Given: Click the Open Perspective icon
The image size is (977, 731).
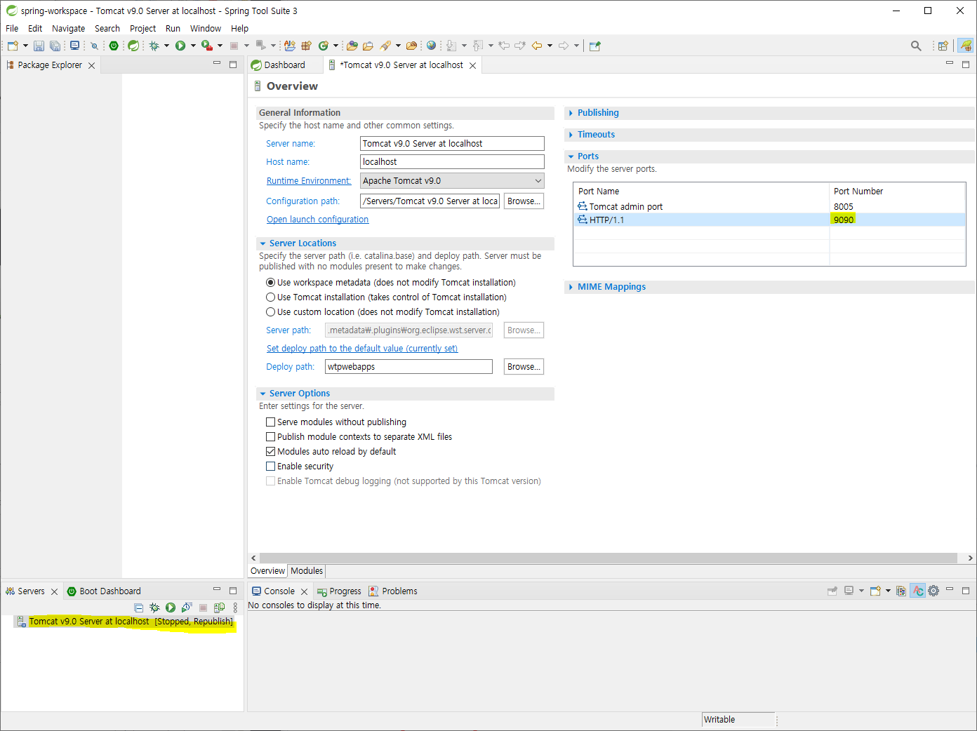Looking at the screenshot, I should tap(943, 46).
